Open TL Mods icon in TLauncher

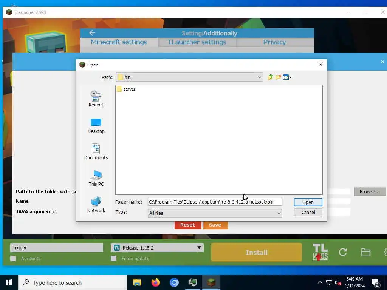coord(320,252)
